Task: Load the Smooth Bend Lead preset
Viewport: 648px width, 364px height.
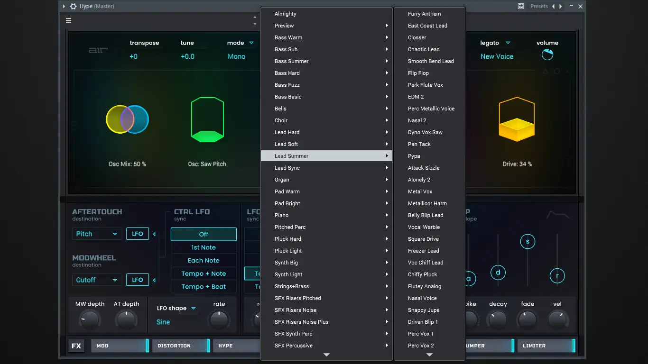Action: click(429, 61)
